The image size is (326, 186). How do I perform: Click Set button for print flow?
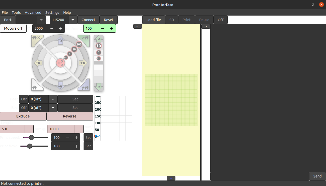click(88, 146)
